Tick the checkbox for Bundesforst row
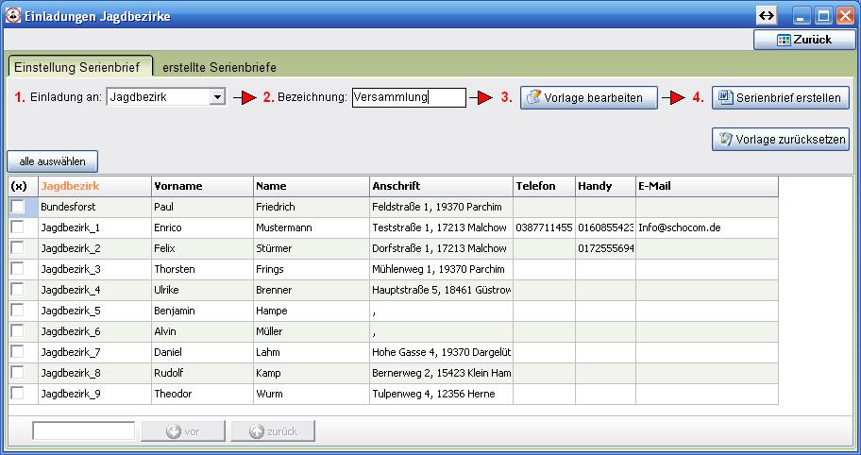 tap(18, 207)
